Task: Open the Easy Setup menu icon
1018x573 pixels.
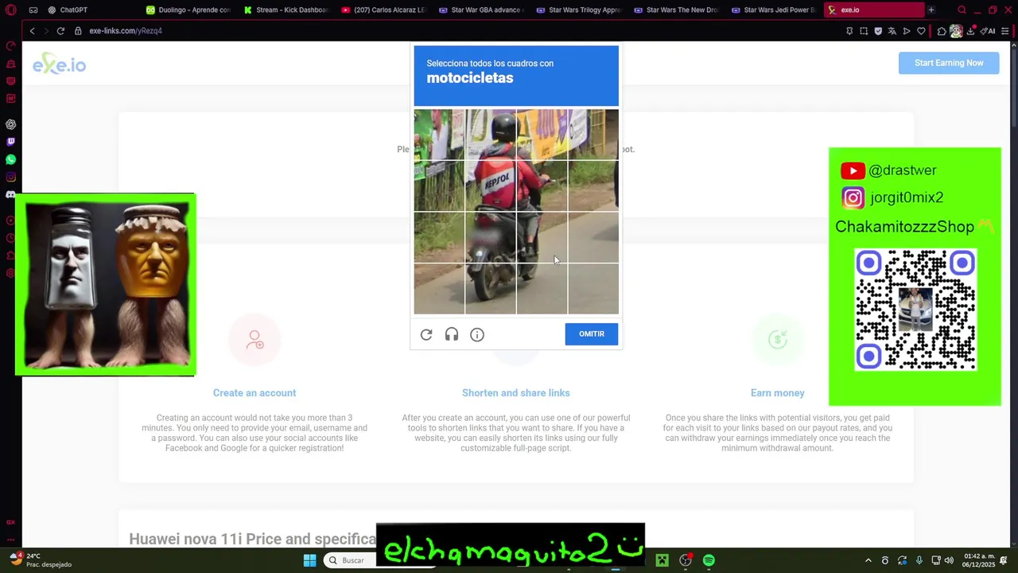Action: point(1005,31)
